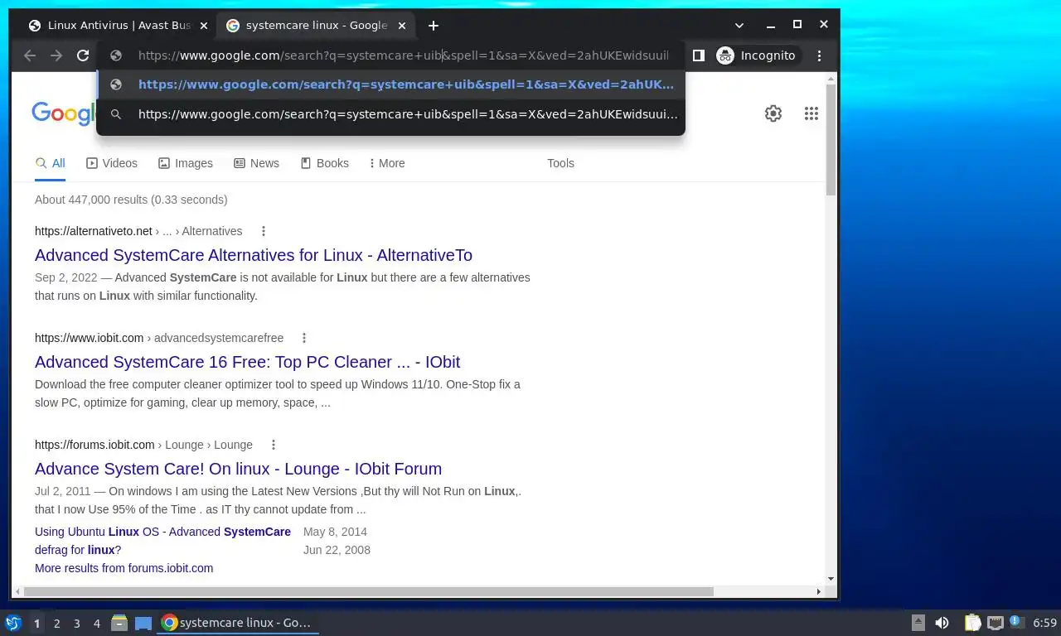This screenshot has width=1061, height=636.
Task: Select the Chrome systemcare linux taskbar entry
Action: [238, 623]
